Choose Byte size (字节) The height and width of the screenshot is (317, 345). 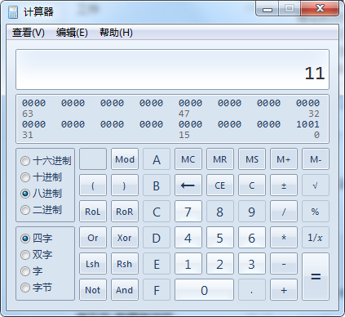point(37,288)
